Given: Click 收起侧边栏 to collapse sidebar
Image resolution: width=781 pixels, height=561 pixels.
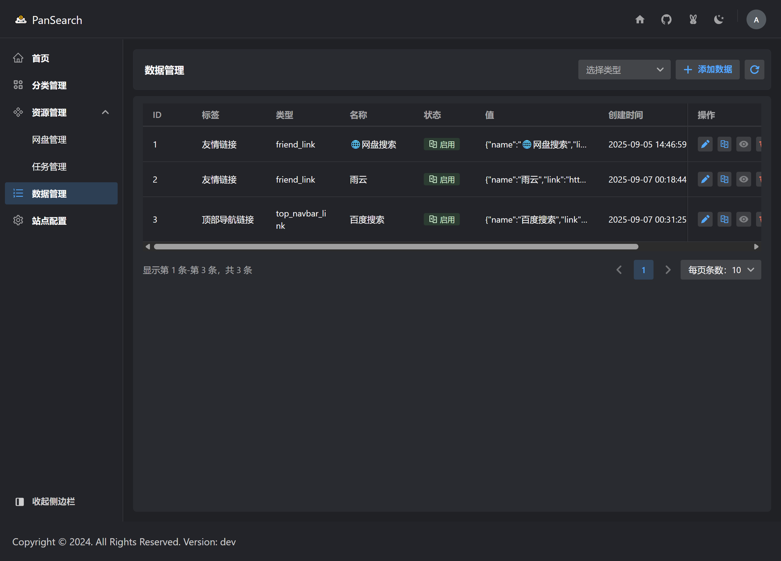Looking at the screenshot, I should click(x=53, y=502).
